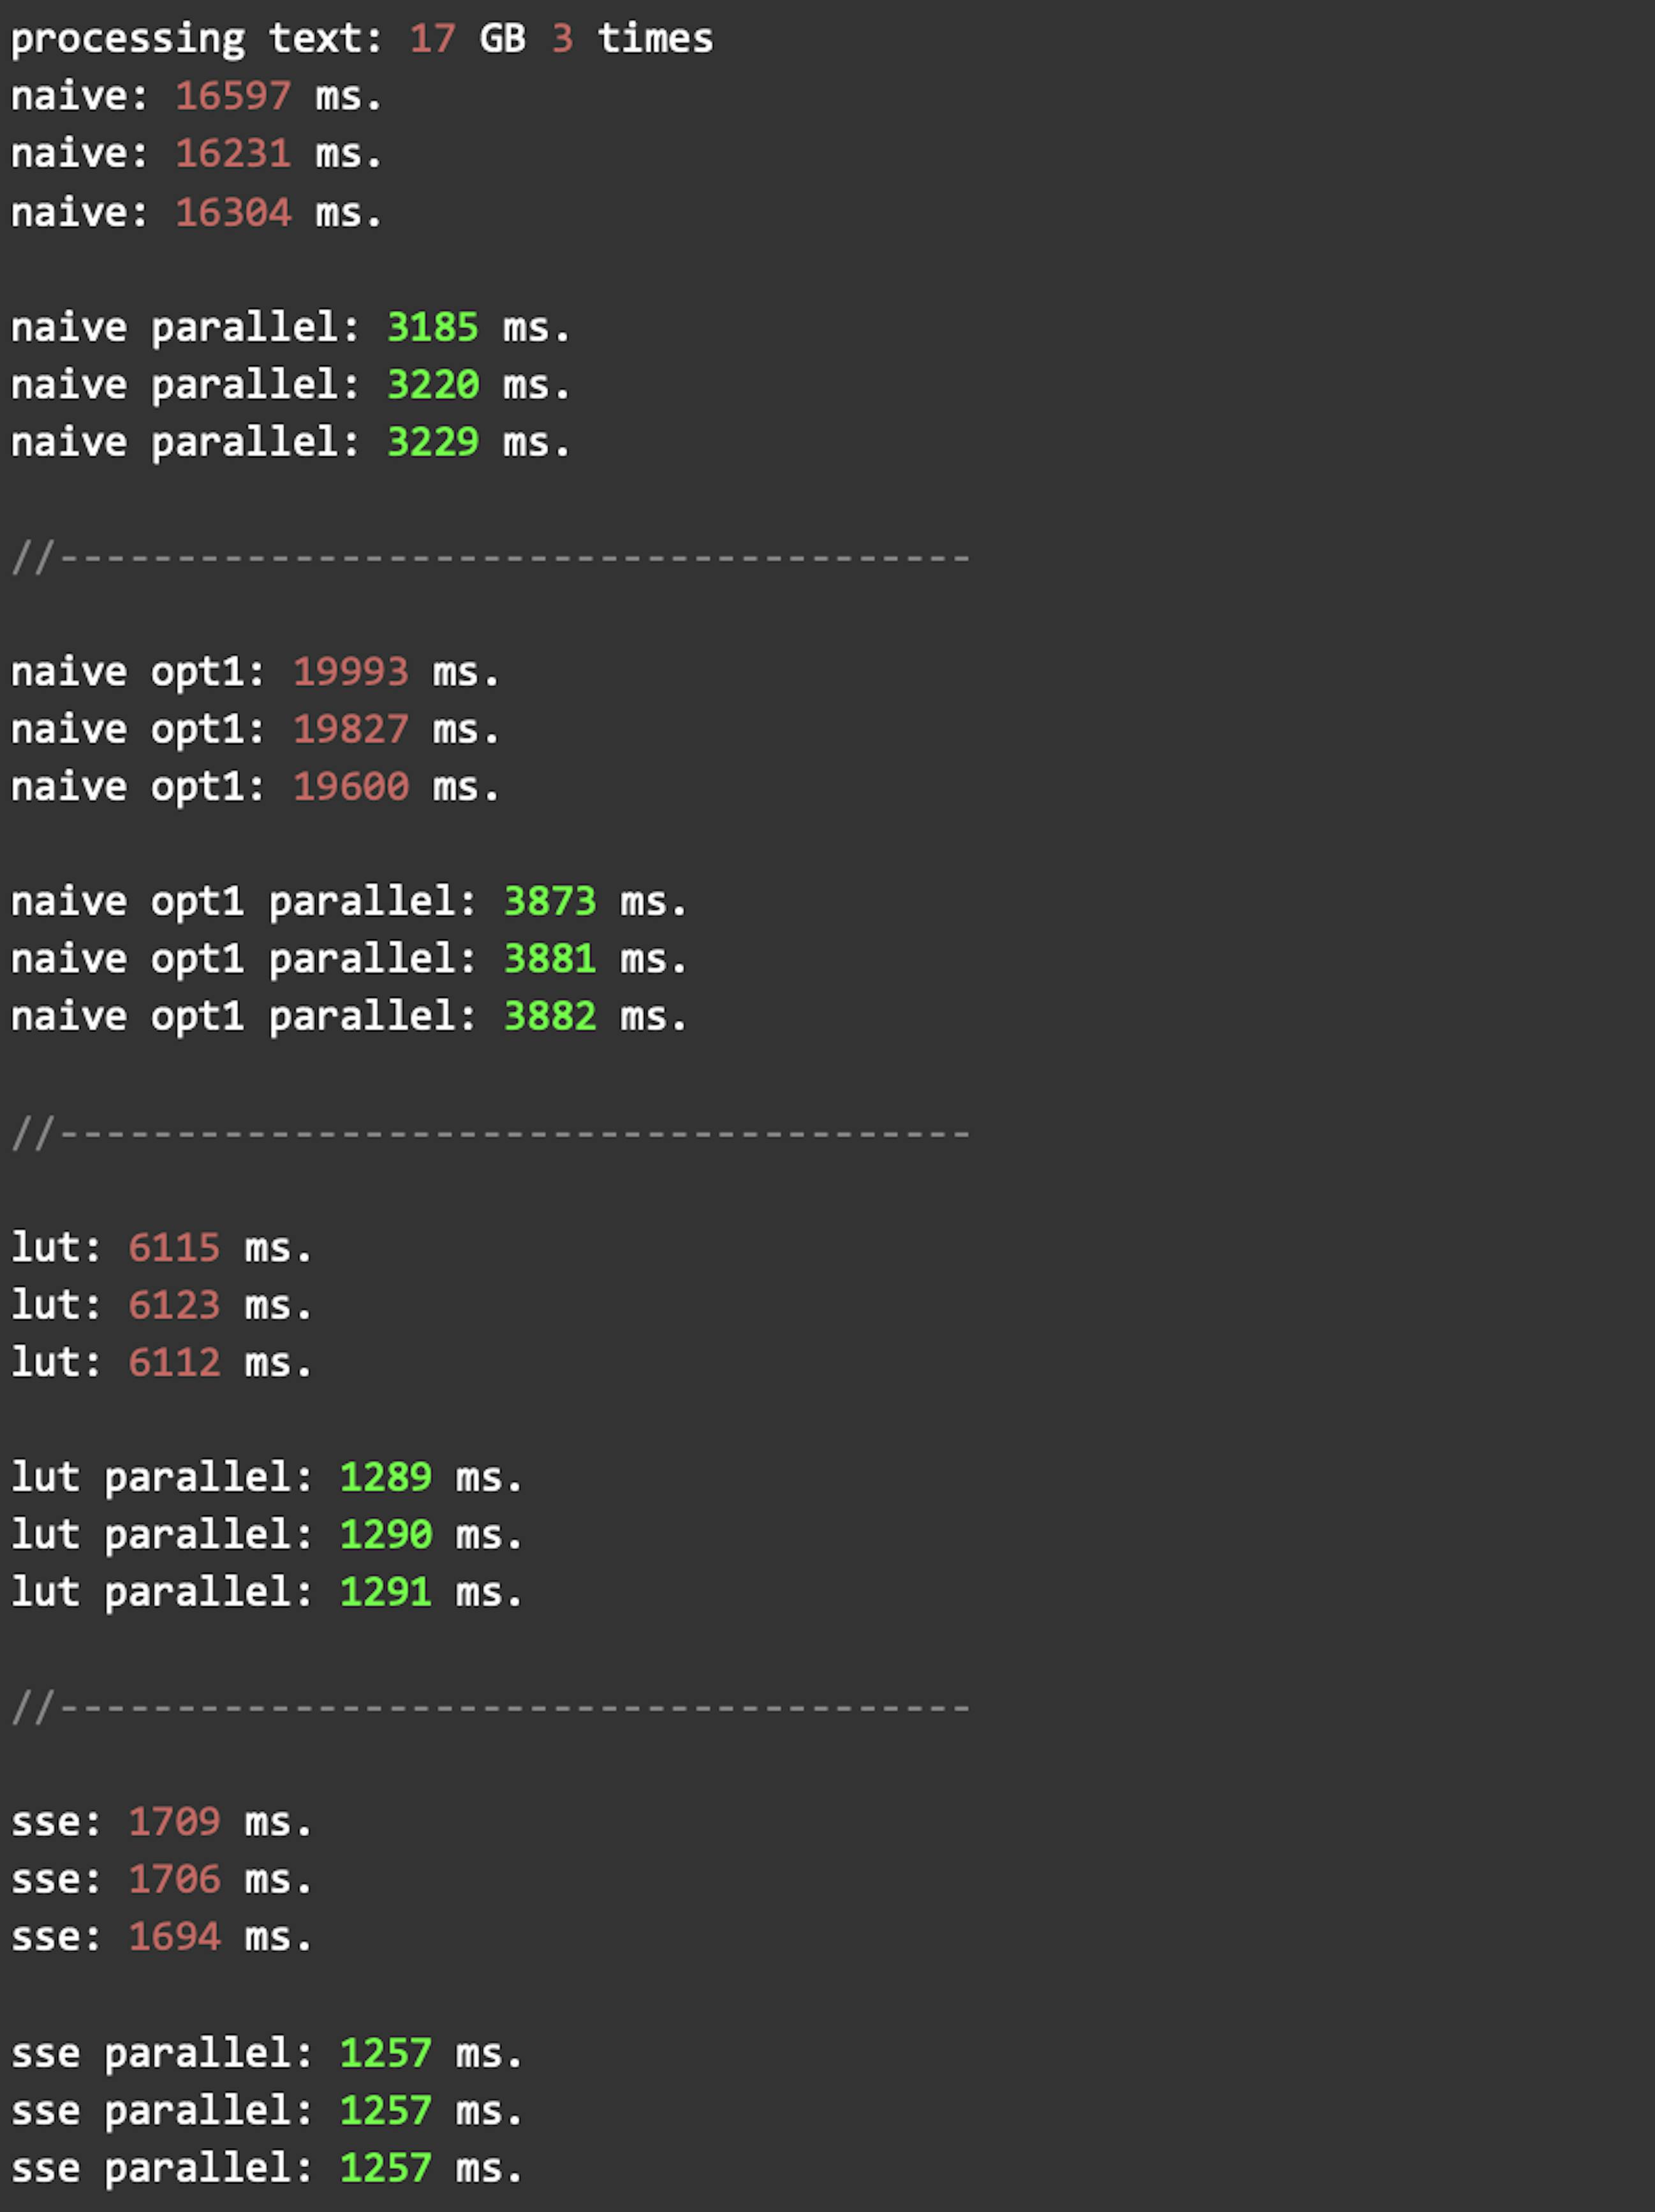Click the 3229 naive parallel value
The height and width of the screenshot is (2212, 1655).
[x=433, y=442]
